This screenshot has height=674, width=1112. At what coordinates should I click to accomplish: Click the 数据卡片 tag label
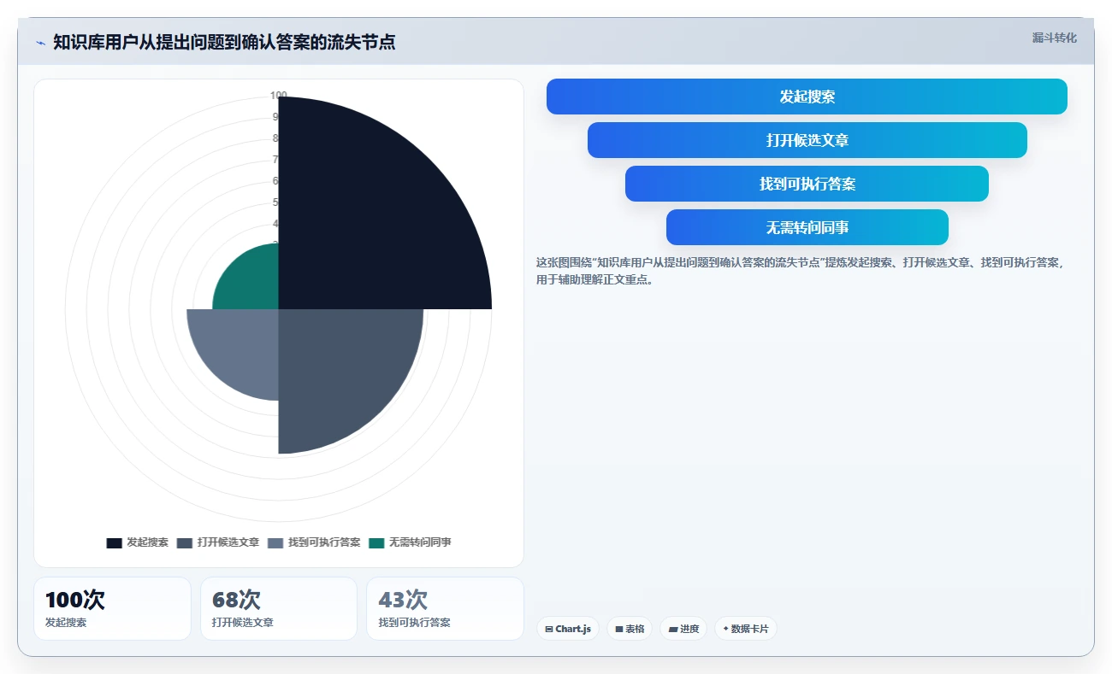click(x=750, y=629)
